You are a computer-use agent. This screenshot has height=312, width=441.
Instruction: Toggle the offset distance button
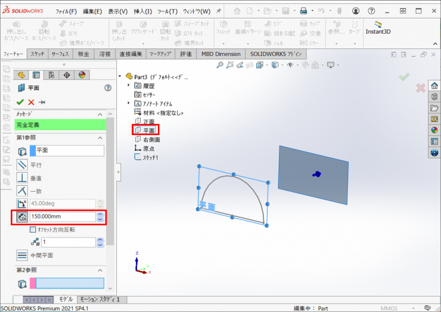click(x=22, y=217)
